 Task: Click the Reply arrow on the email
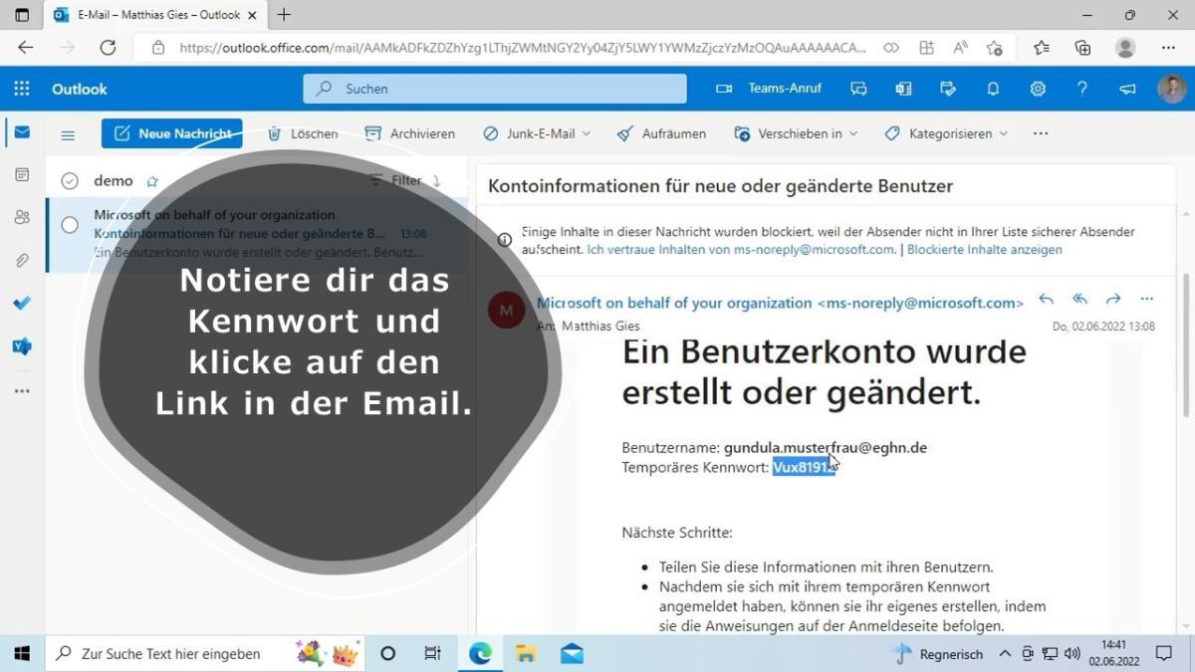[x=1046, y=299]
